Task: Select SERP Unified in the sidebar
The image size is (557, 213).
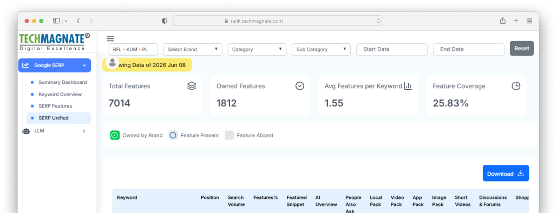Action: 58,118
